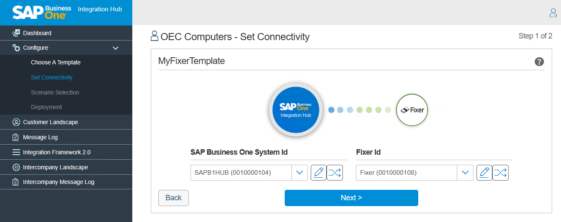Edit the Fixer Id entry
Screen dimensions: 561x222
pos(484,173)
